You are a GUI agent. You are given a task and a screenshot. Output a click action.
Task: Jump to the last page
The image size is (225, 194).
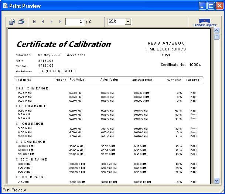click(60, 22)
